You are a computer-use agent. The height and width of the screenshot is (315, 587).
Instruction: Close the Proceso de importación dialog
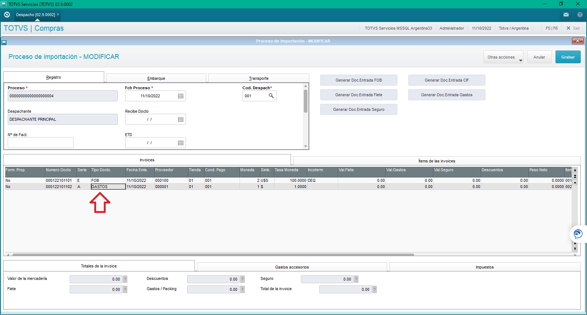578,41
